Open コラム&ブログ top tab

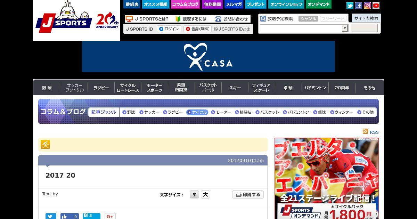pyautogui.click(x=185, y=5)
